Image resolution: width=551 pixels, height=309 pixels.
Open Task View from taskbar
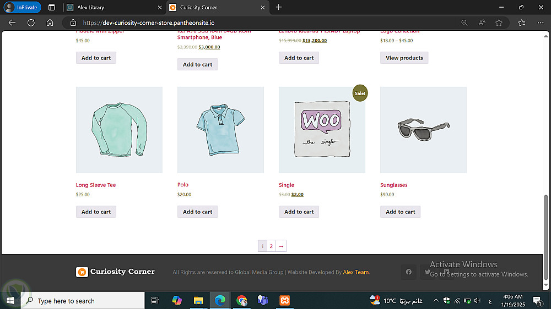point(155,301)
